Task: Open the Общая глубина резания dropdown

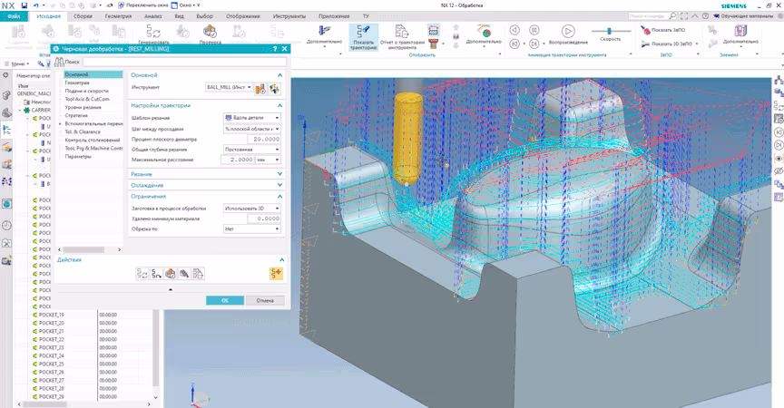Action: pos(252,150)
